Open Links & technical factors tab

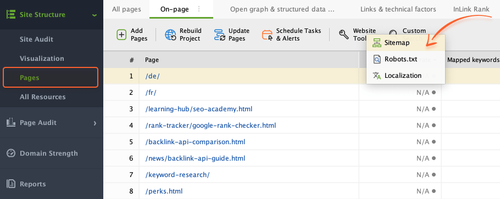point(398,9)
